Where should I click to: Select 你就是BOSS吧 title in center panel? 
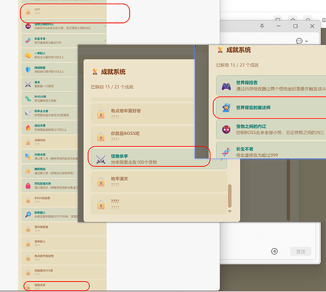(x=125, y=133)
